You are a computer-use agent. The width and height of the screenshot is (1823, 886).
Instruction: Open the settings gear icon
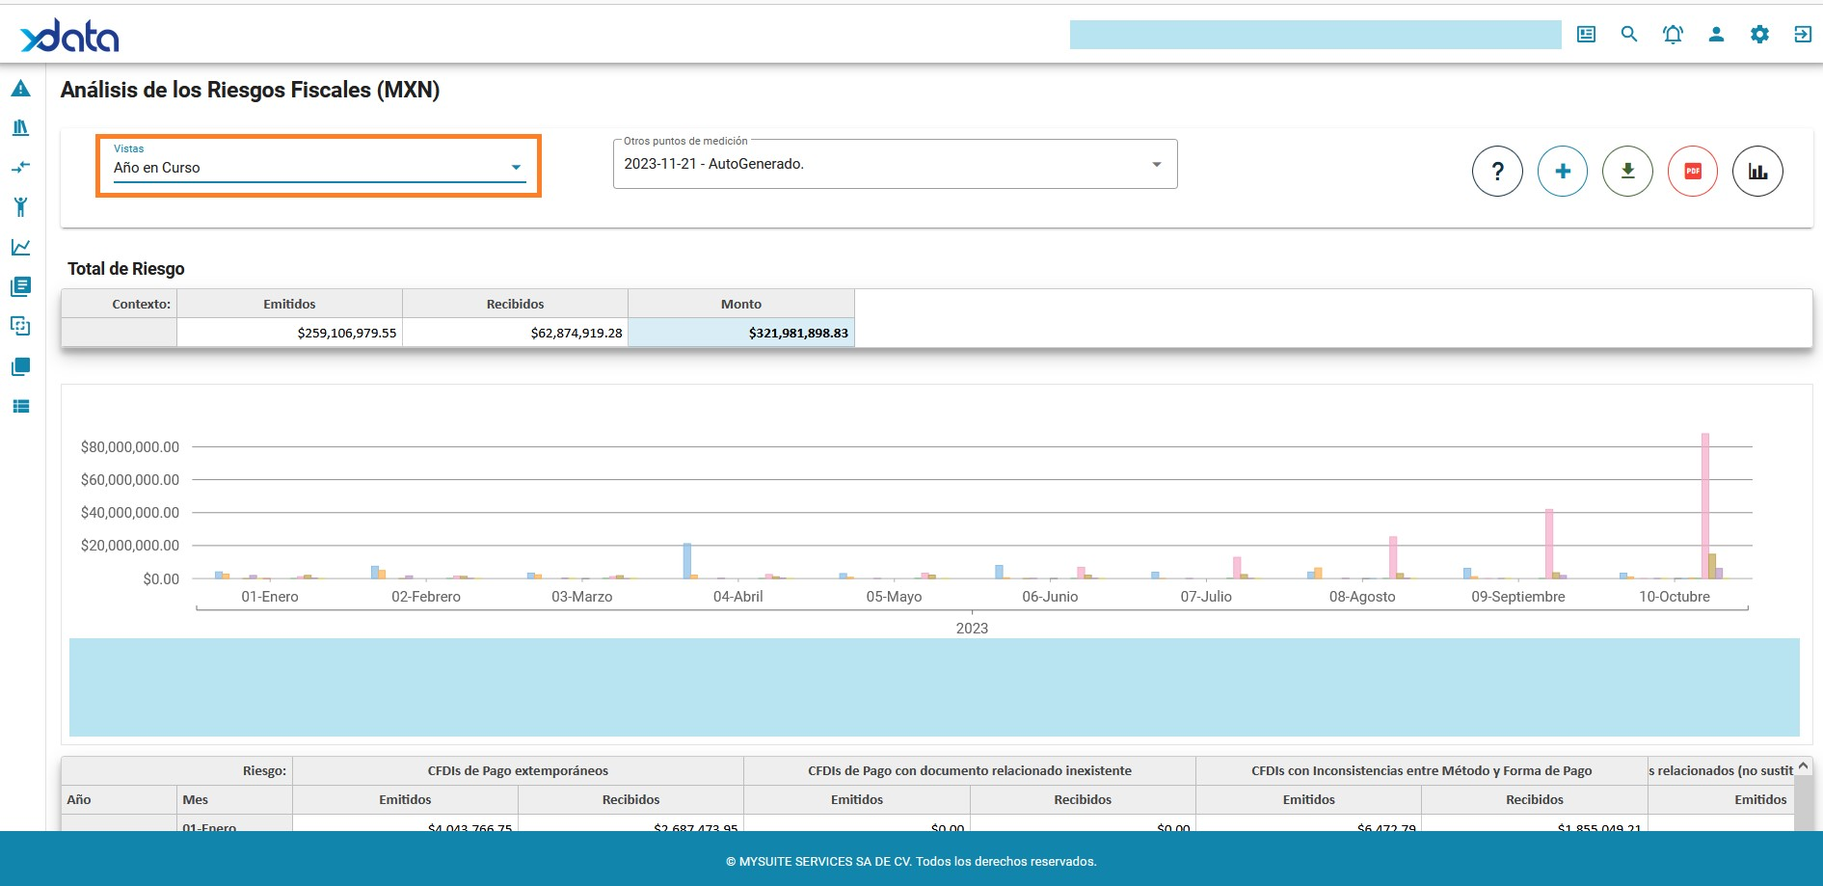(x=1759, y=35)
